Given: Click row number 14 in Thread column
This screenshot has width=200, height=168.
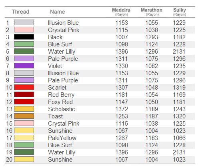Looking at the screenshot, I should tap(9, 116).
